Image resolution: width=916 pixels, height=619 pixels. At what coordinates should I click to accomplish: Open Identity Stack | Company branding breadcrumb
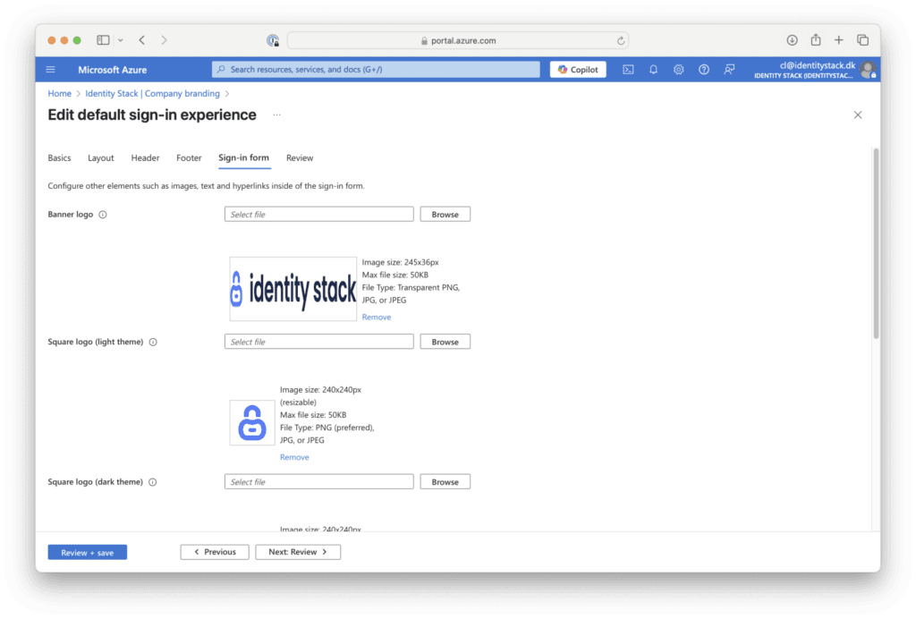(x=152, y=93)
